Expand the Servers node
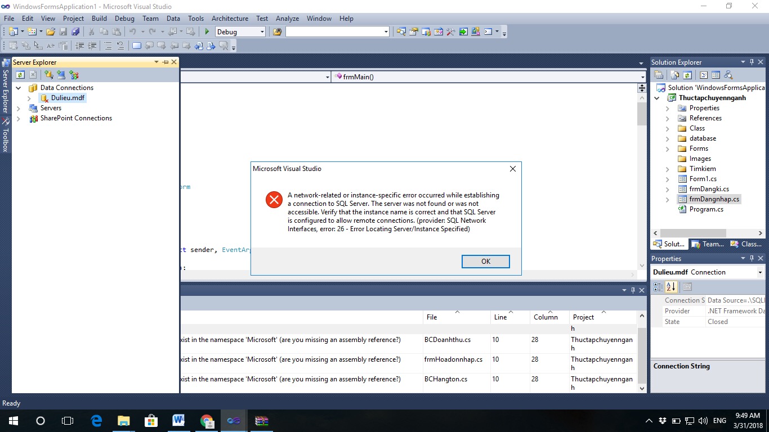 pos(18,108)
